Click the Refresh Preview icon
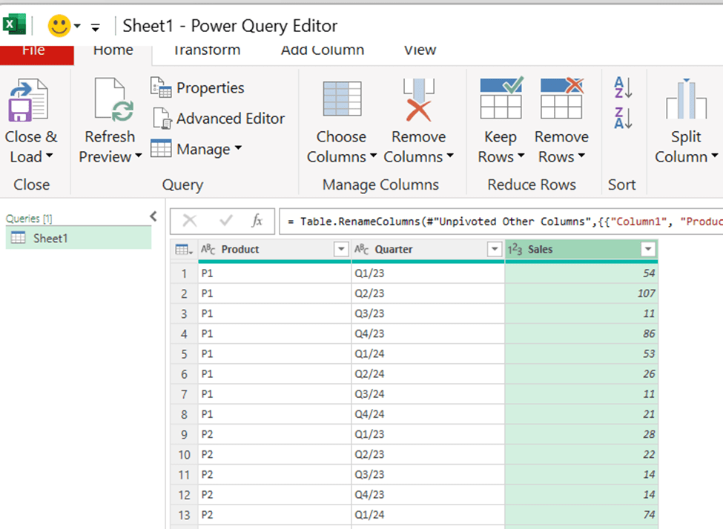This screenshot has height=529, width=723. (111, 101)
